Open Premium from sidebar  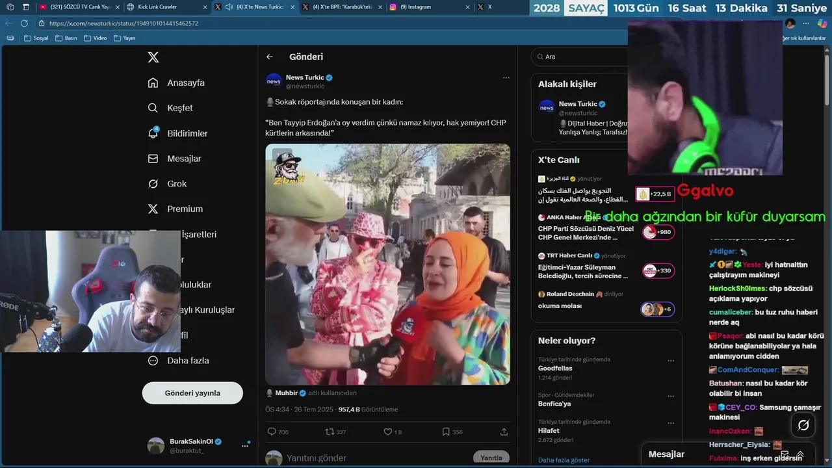(175, 209)
